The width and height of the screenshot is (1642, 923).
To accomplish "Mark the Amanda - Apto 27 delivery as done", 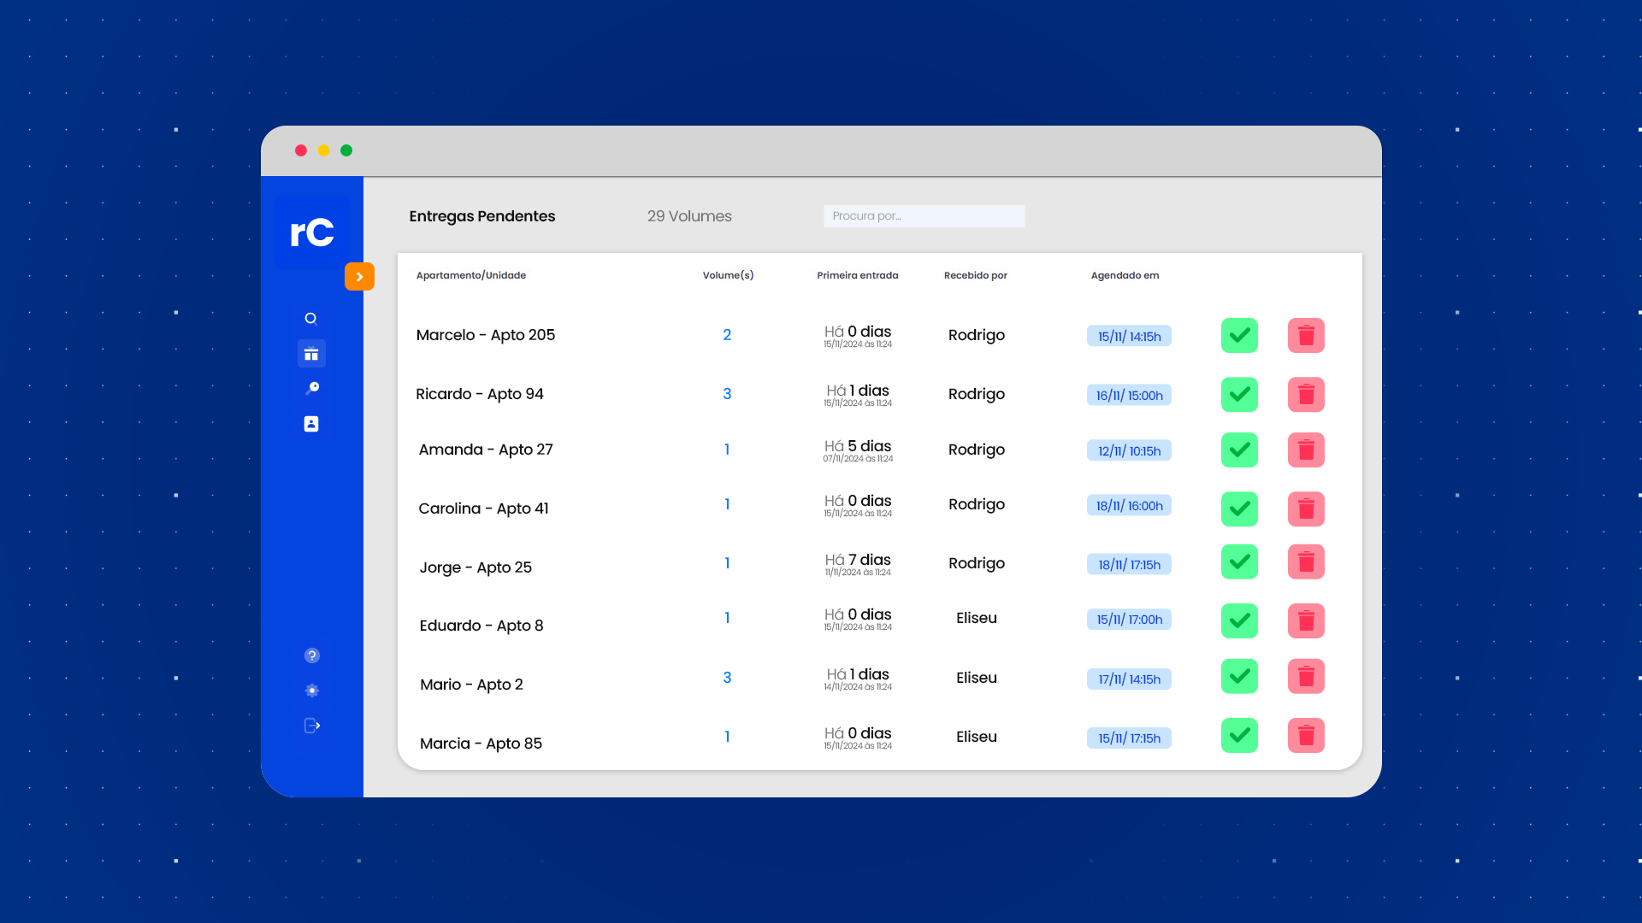I will pyautogui.click(x=1239, y=450).
